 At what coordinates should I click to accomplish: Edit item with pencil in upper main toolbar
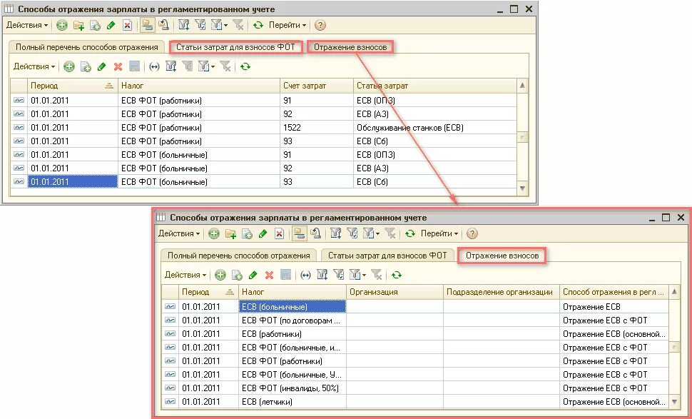pos(111,25)
